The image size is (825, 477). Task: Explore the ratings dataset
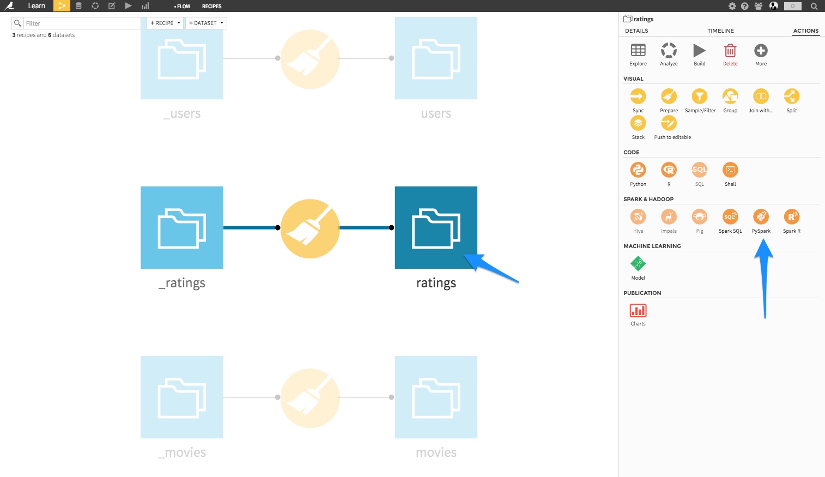click(x=638, y=53)
